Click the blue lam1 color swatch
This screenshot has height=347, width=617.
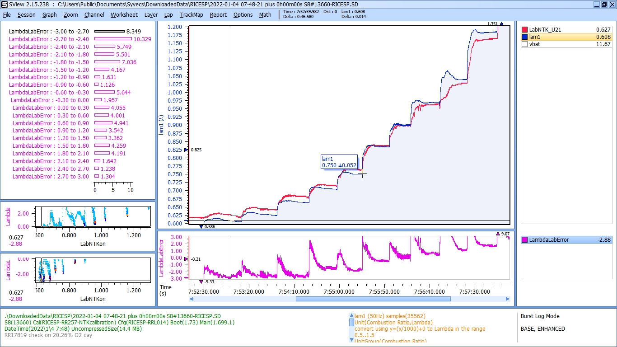point(524,37)
